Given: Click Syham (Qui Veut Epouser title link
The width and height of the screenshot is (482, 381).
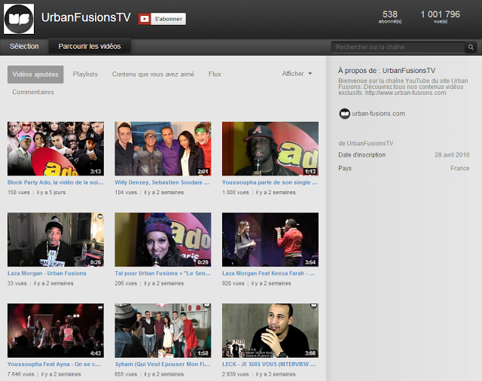Looking at the screenshot, I should coord(163,364).
